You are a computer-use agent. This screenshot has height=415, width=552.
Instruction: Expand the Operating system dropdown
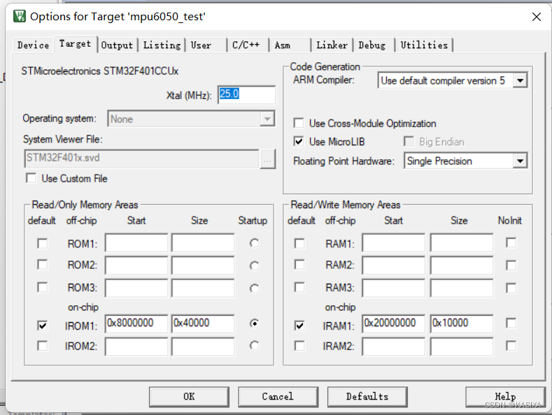(x=267, y=119)
